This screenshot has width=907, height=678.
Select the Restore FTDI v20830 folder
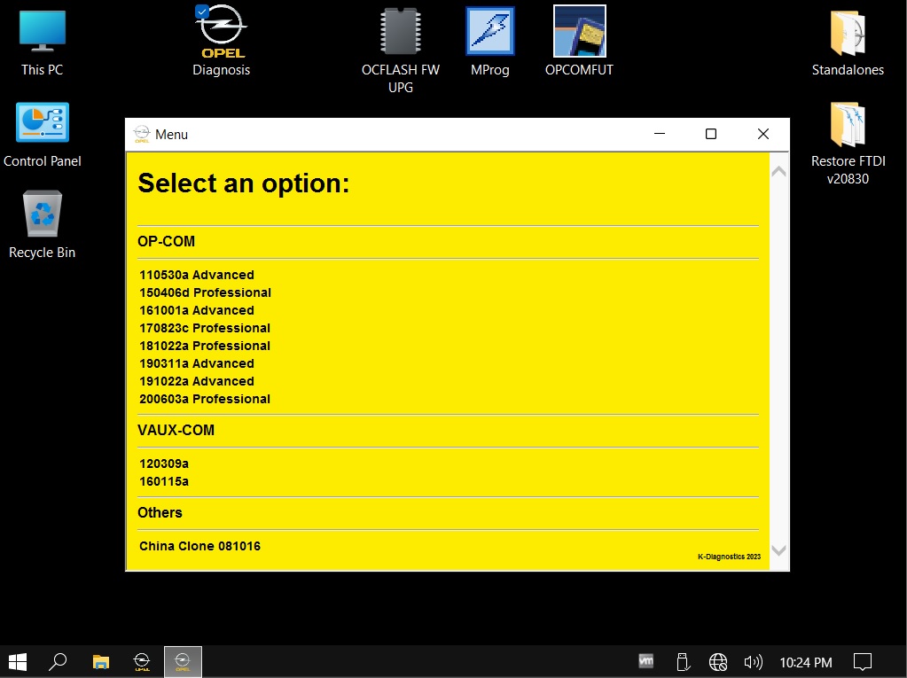[x=848, y=144]
